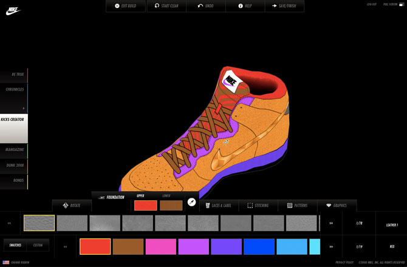This screenshot has height=267, width=407.
Task: Select the highlighted first leather texture thumbnail
Action: [x=39, y=223]
